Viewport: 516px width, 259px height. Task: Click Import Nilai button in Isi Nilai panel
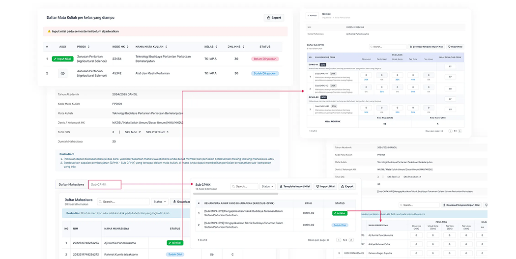tap(455, 47)
